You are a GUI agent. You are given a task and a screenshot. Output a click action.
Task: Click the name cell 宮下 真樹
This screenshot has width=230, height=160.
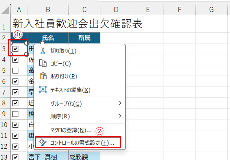48,156
